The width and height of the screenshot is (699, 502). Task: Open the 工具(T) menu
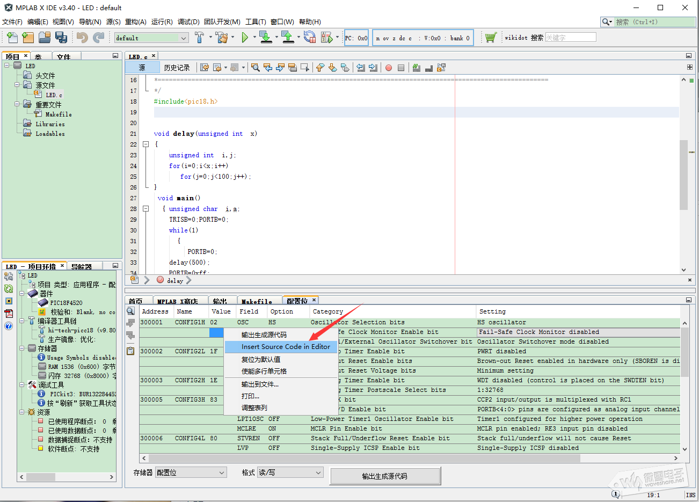(x=256, y=22)
